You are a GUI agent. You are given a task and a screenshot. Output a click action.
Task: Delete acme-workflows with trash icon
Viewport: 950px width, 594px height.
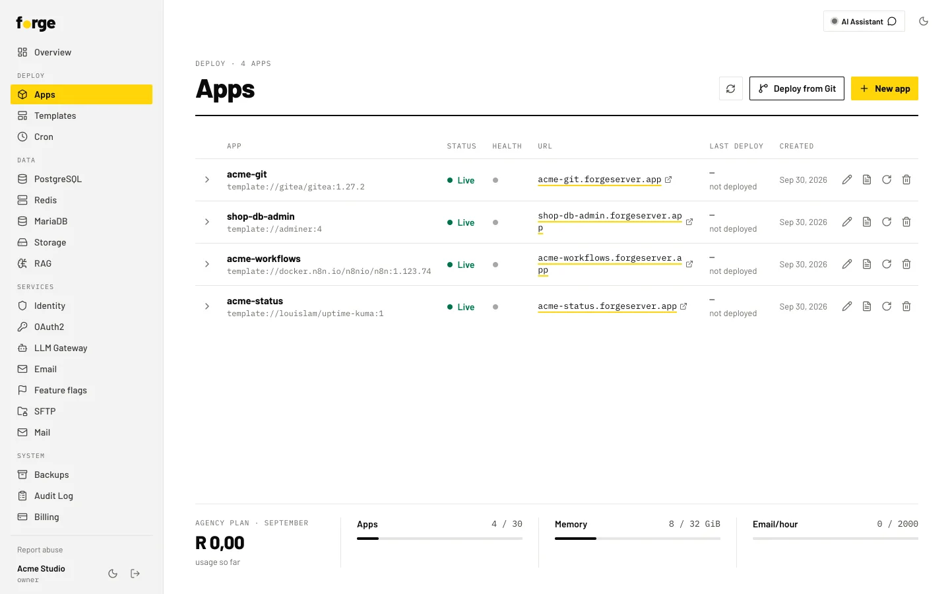click(906, 264)
